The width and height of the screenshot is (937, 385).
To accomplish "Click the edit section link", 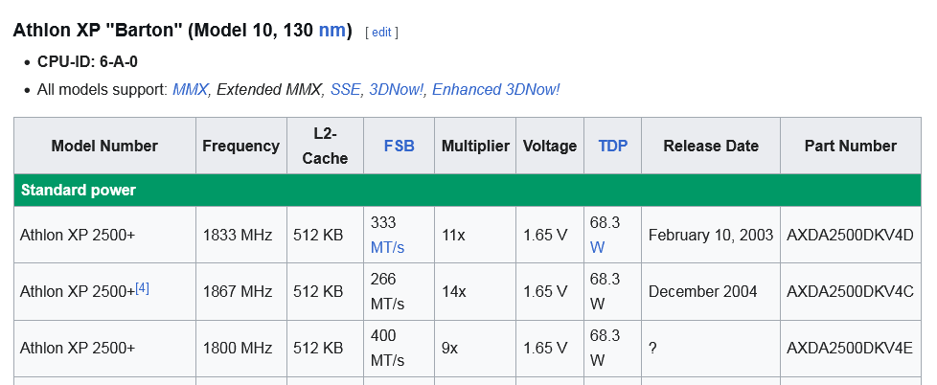I will pyautogui.click(x=382, y=33).
